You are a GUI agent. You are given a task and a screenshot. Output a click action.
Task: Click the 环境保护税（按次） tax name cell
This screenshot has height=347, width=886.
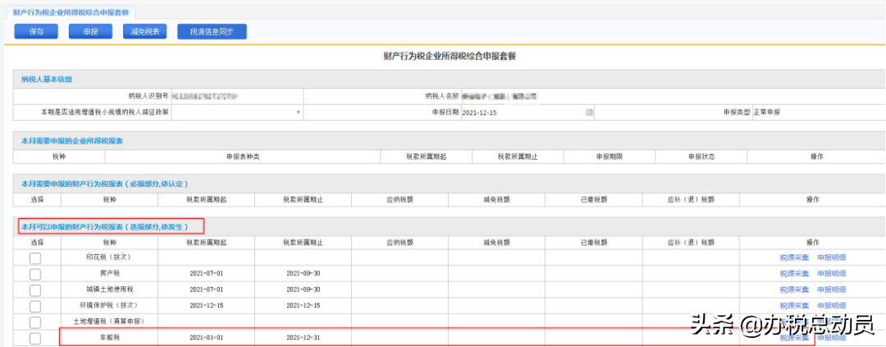(x=109, y=305)
